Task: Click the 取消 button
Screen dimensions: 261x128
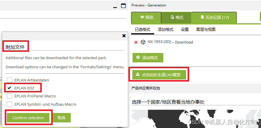Action: [62, 118]
